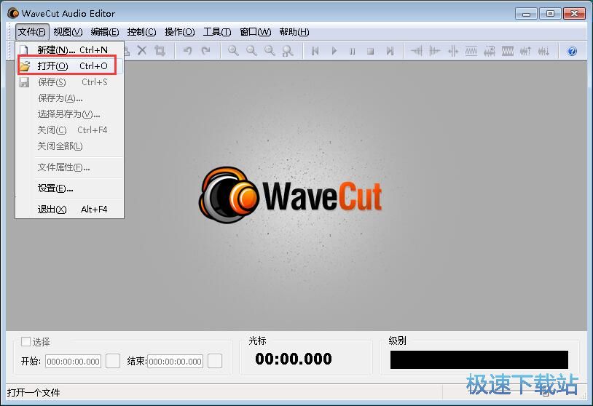The image size is (593, 406).
Task: Click the zoom out magnifier icon
Action: (251, 51)
